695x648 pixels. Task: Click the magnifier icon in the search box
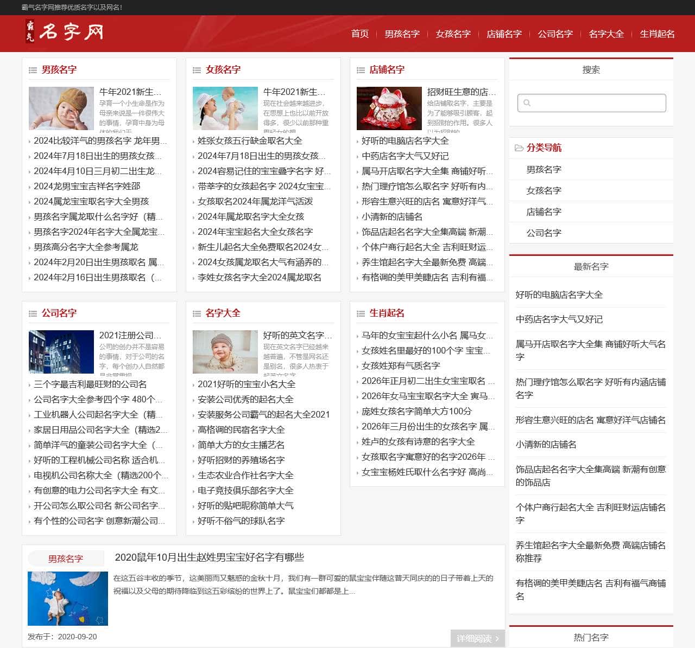tap(527, 102)
